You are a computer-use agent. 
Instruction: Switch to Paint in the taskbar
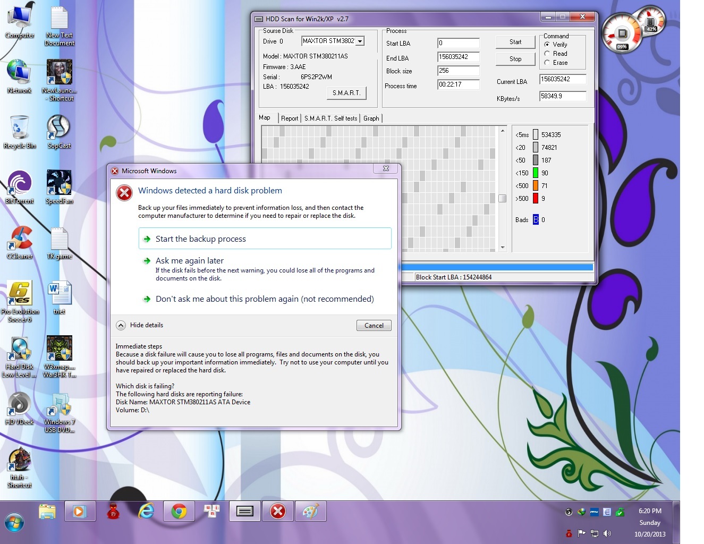[x=311, y=512]
